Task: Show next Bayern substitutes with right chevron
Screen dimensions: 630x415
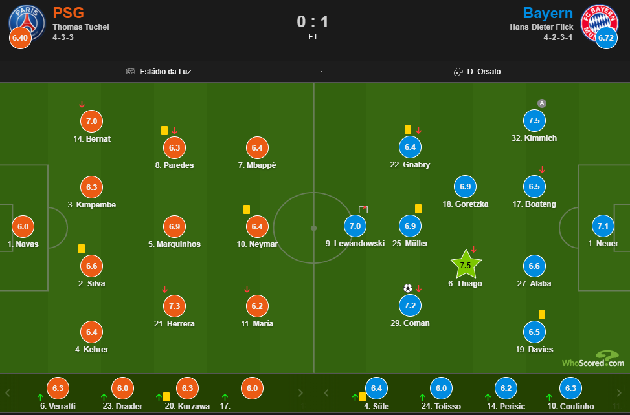Action: click(619, 393)
